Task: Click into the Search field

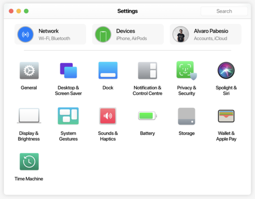Action: (x=224, y=11)
